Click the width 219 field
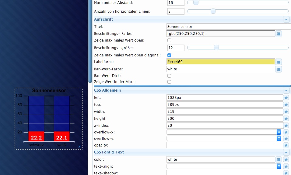 point(225,112)
